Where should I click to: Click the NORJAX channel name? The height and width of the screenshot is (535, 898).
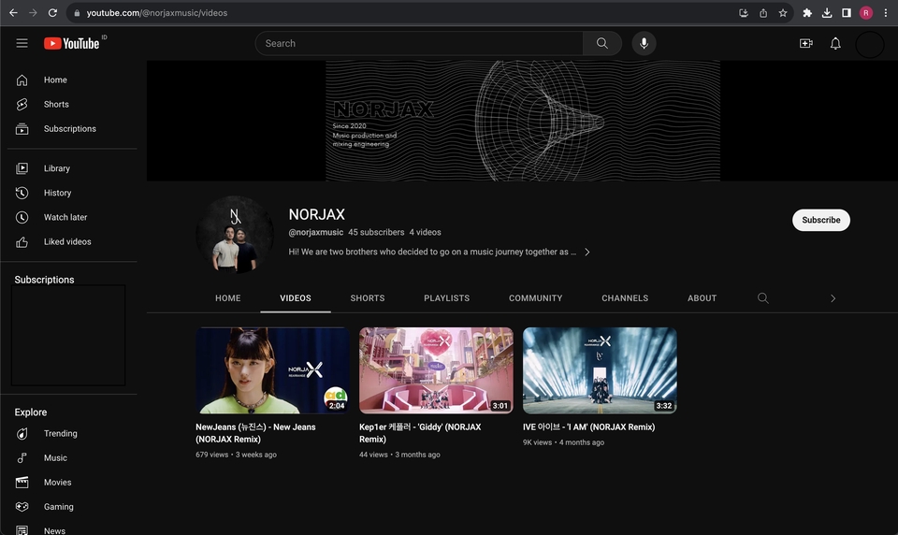(317, 214)
